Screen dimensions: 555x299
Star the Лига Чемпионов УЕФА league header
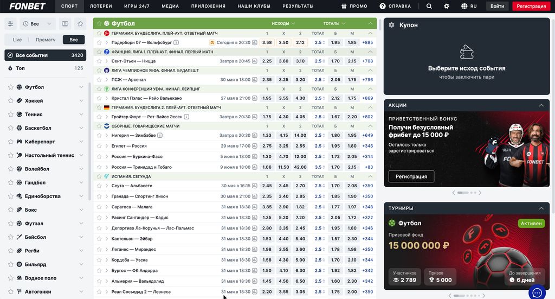pos(99,71)
